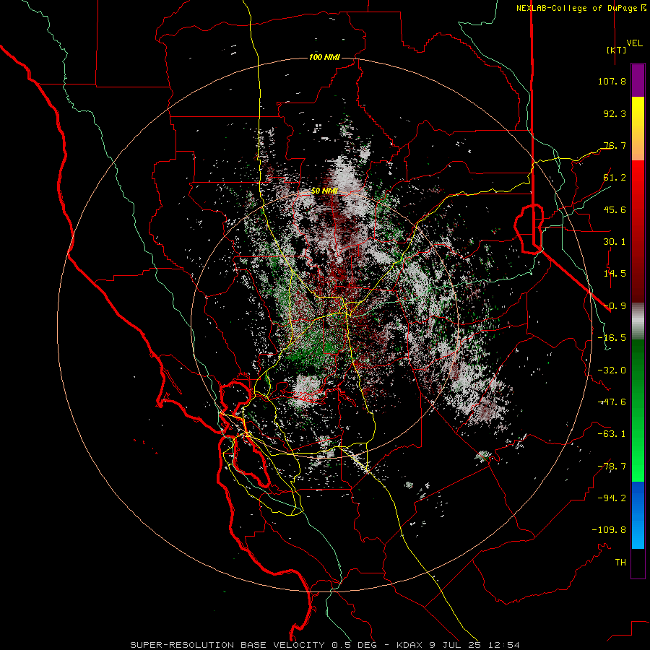Click the 61.2 velocity scale value

pos(615,178)
